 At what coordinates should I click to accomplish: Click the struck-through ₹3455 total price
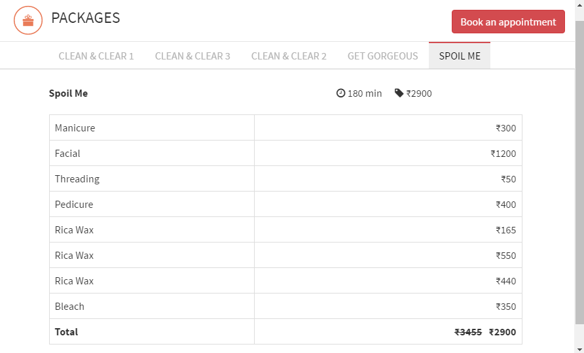point(468,332)
